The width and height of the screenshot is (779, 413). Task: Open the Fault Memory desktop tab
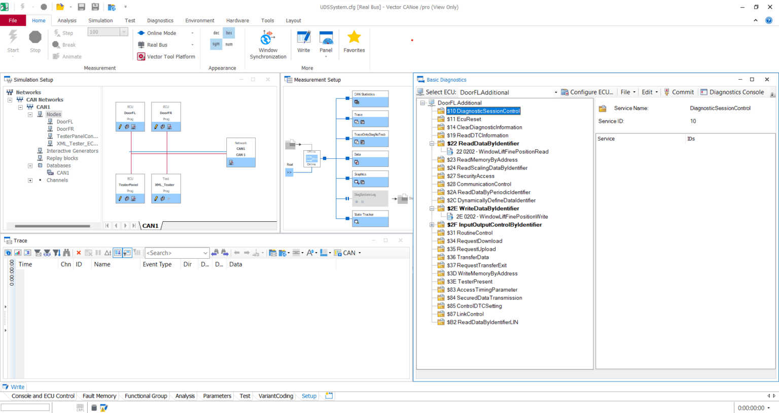click(99, 396)
